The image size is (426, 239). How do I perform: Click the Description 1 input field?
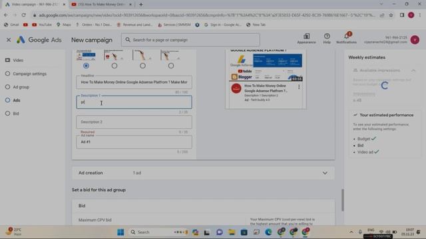click(x=134, y=102)
